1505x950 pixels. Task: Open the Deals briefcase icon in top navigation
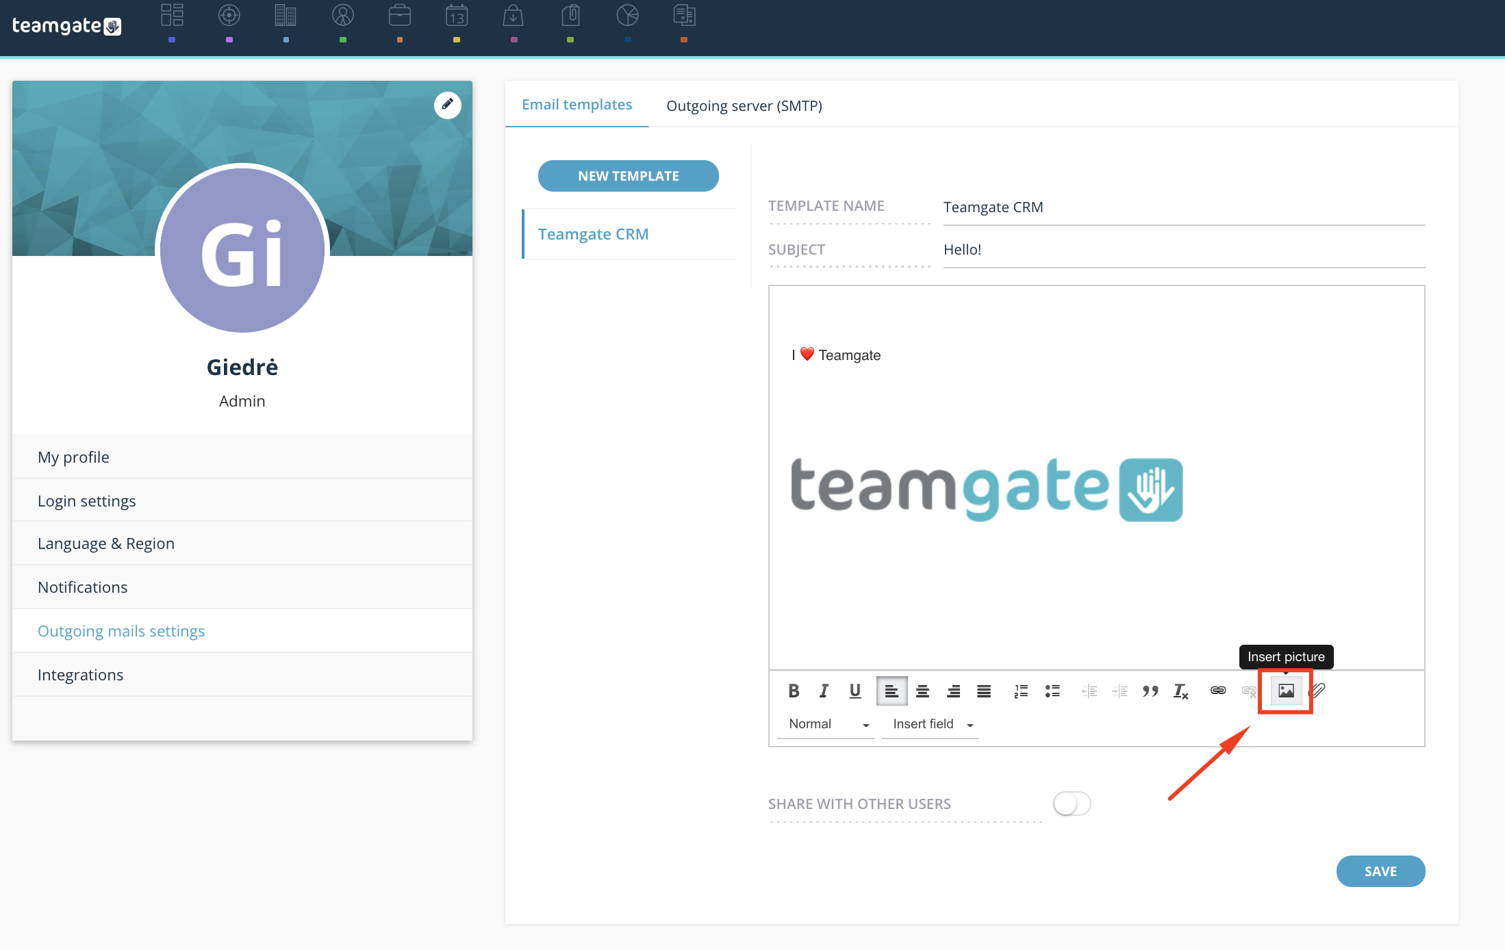click(x=399, y=15)
